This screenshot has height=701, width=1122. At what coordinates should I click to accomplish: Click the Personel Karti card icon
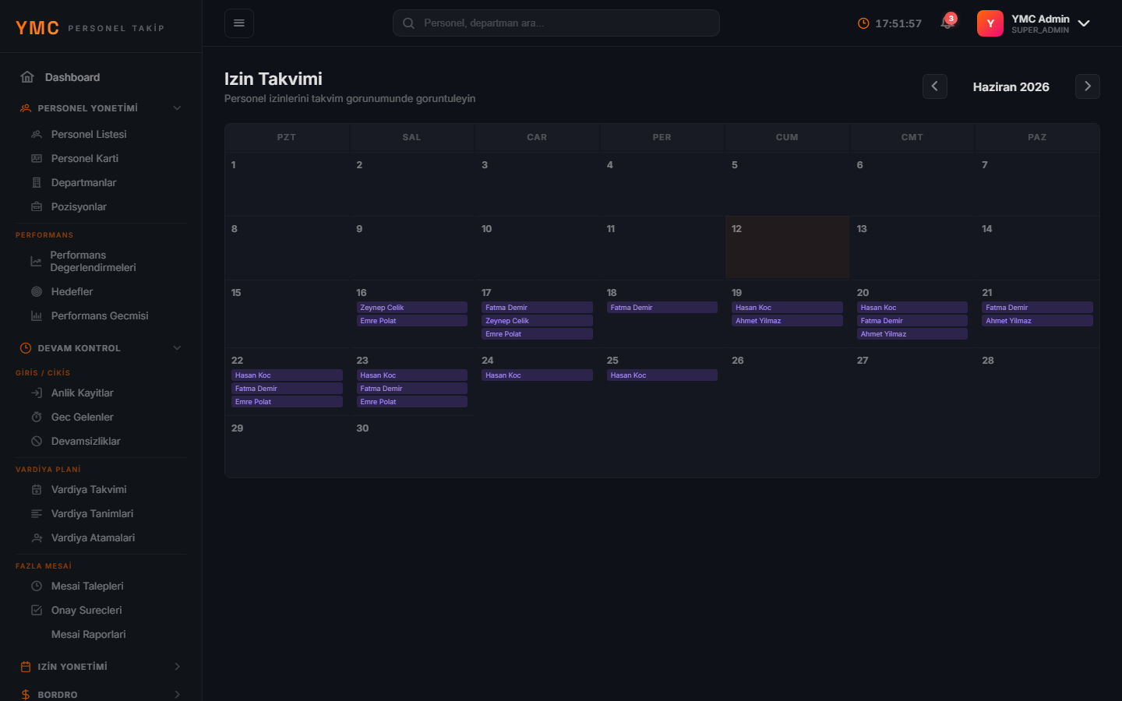37,158
